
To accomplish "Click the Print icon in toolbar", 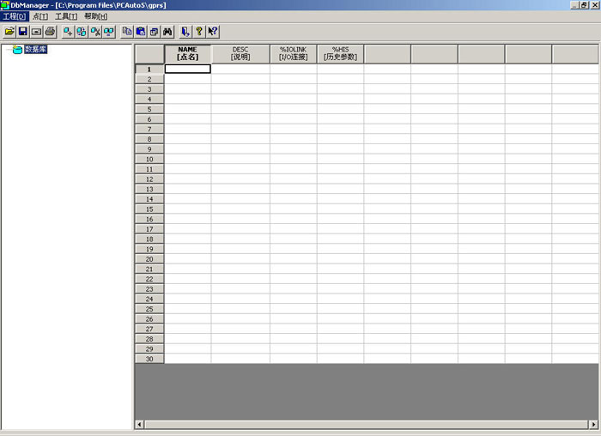I will point(50,32).
